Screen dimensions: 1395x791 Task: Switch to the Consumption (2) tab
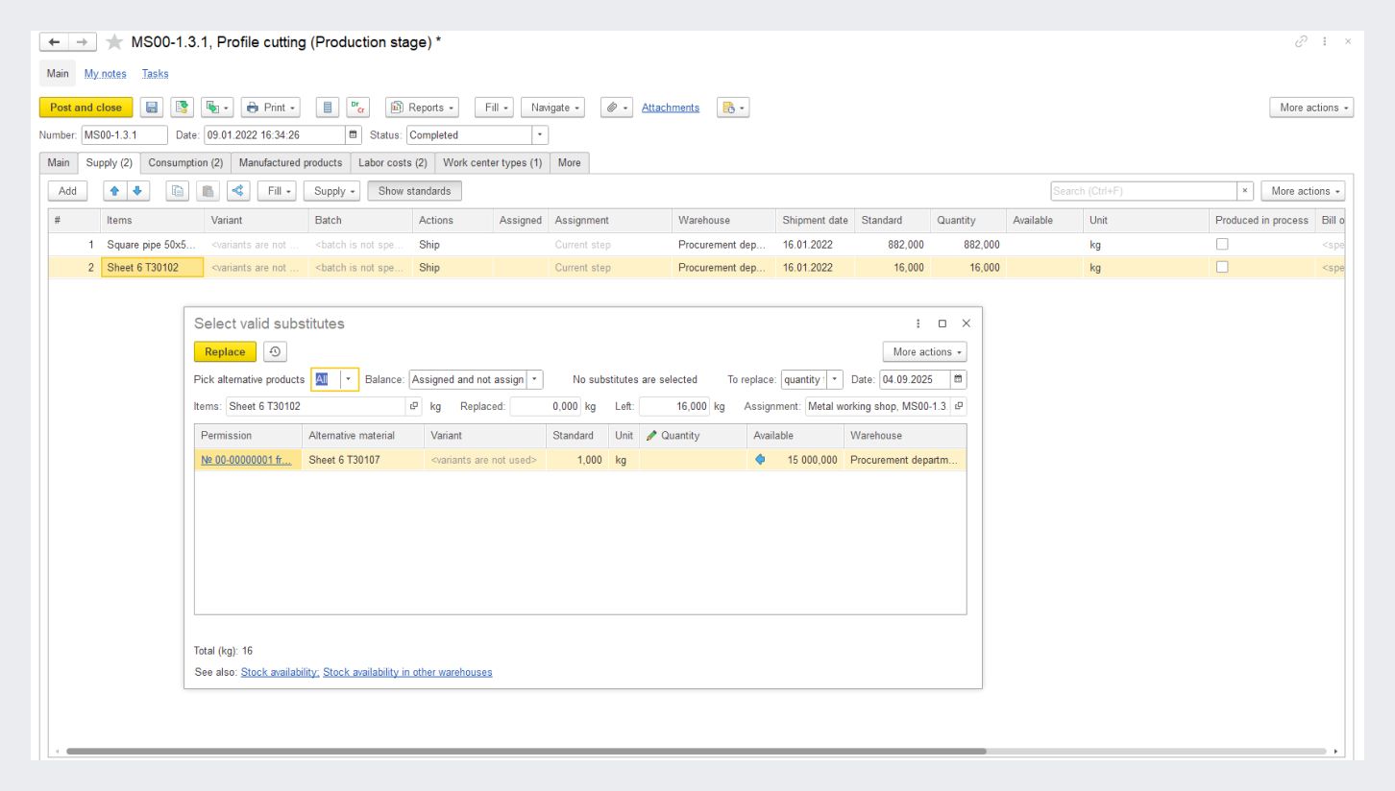pyautogui.click(x=185, y=163)
